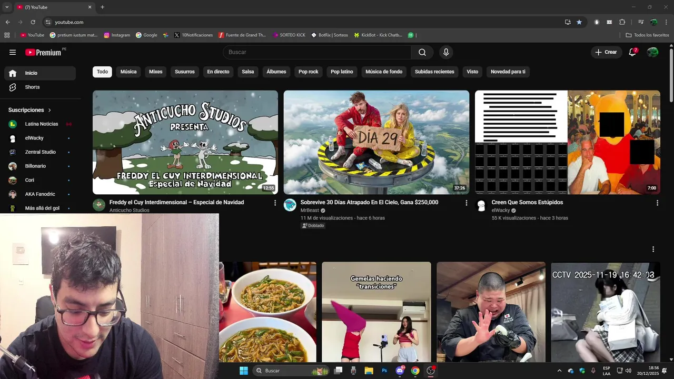The width and height of the screenshot is (674, 379).
Task: Open options for MrBeast video
Action: point(466,203)
